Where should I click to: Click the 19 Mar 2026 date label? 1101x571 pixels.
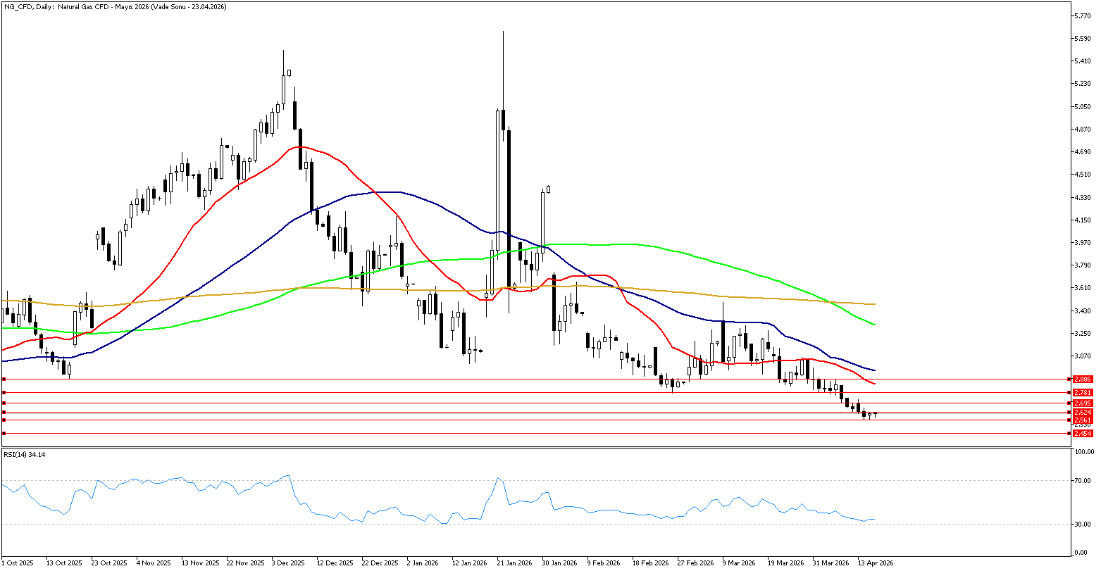tap(785, 563)
